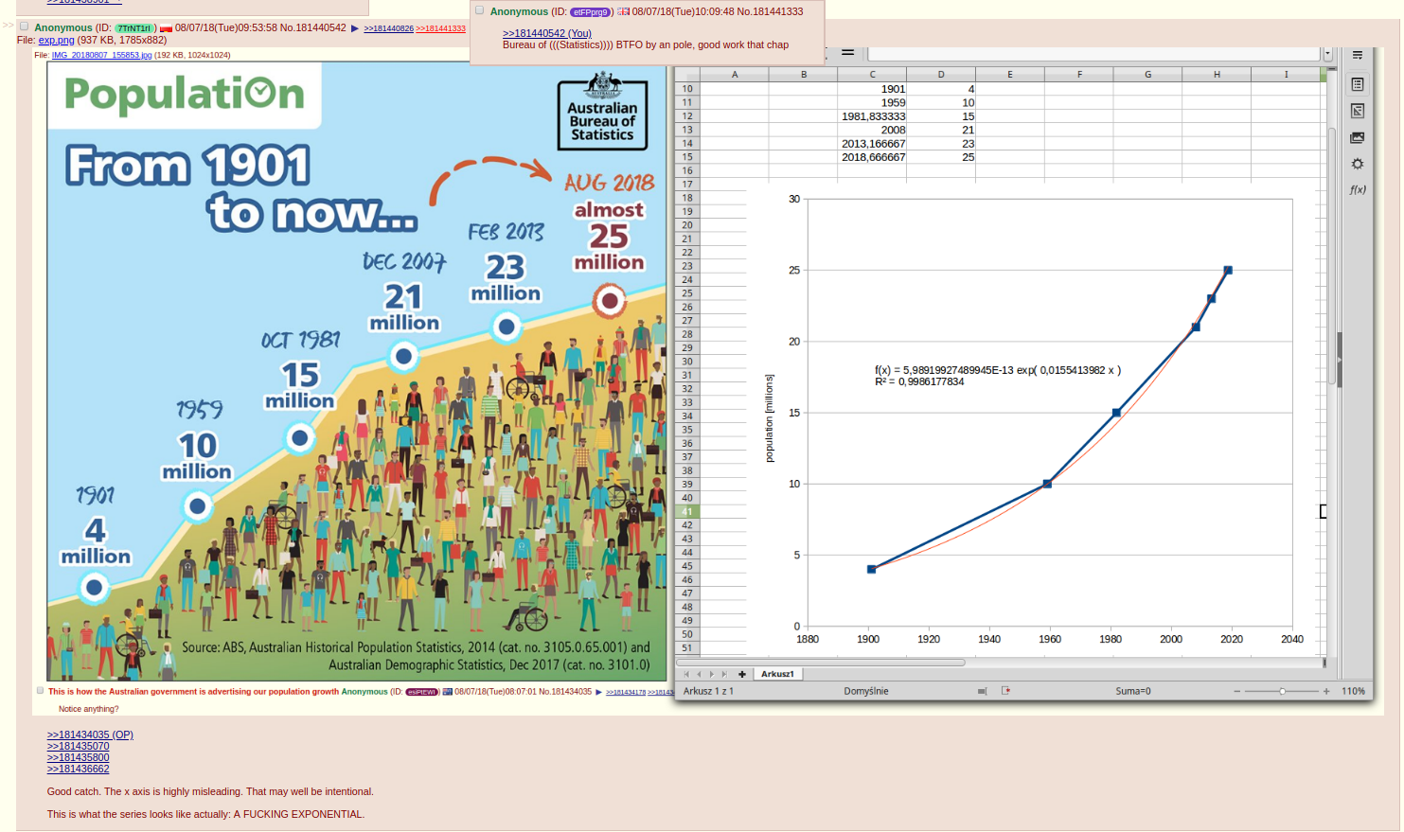Open the Gallery sidebar panel
Viewport: 1404px width, 832px height.
pyautogui.click(x=1358, y=137)
